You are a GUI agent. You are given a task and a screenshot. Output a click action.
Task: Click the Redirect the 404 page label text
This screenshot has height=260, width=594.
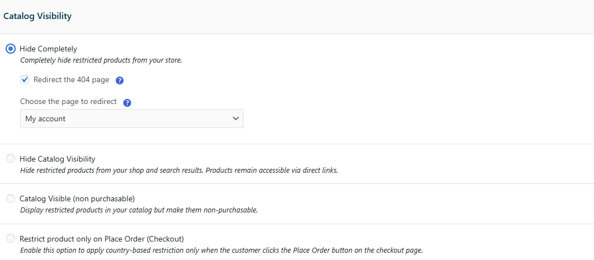pos(71,80)
